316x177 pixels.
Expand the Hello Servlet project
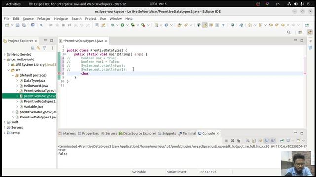point(5,54)
